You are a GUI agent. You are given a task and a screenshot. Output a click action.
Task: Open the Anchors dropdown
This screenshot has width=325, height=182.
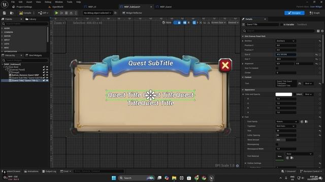[285, 41]
